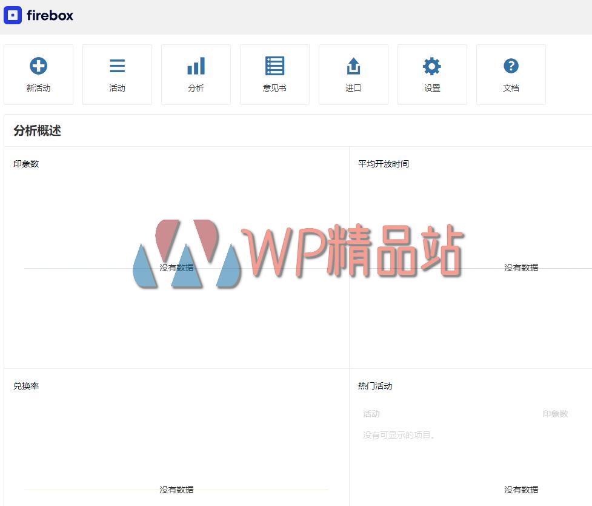Click the 热门活动 panel title
Viewport: 592px width, 506px height.
coord(376,385)
